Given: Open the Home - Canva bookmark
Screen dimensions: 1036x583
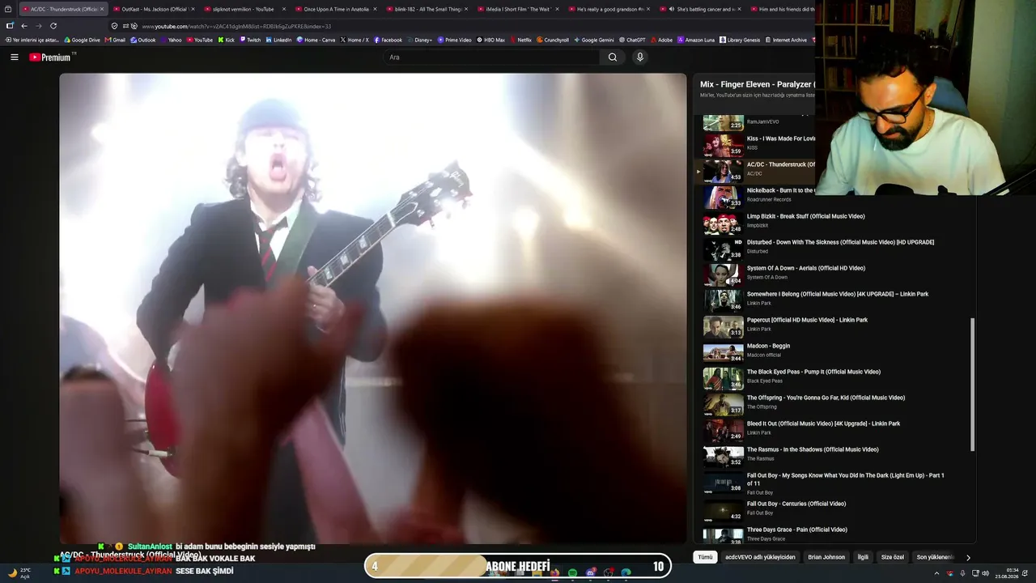Looking at the screenshot, I should coord(316,40).
